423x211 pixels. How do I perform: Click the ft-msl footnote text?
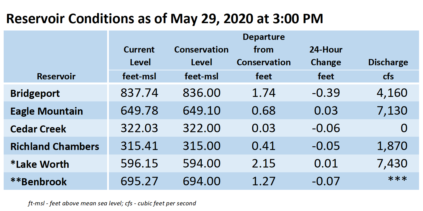pos(112,203)
